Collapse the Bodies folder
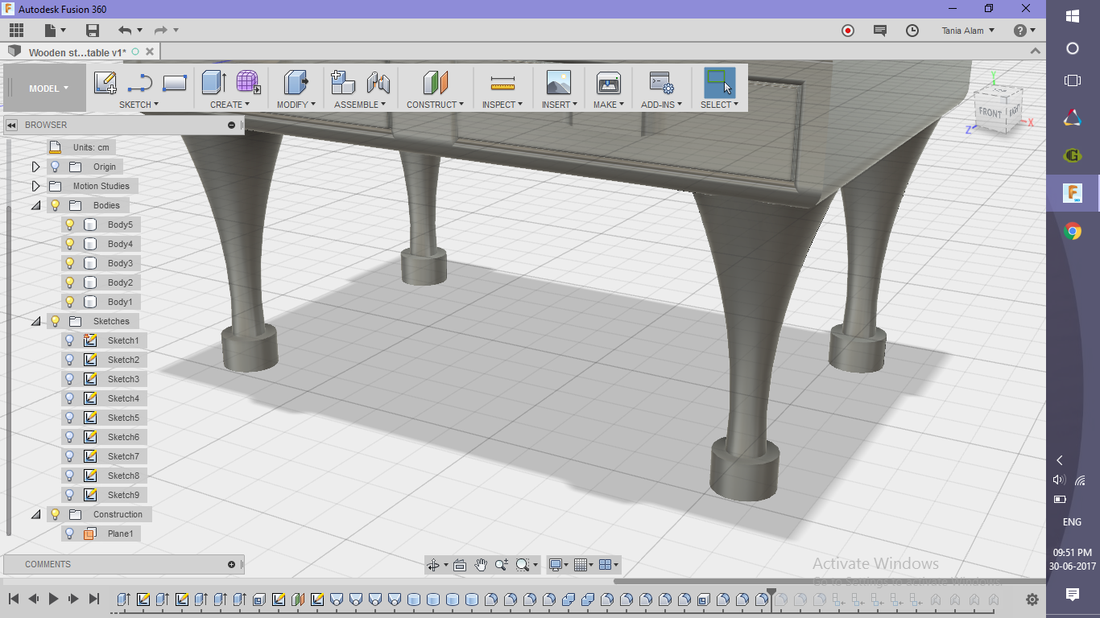Image resolution: width=1100 pixels, height=618 pixels. point(35,205)
